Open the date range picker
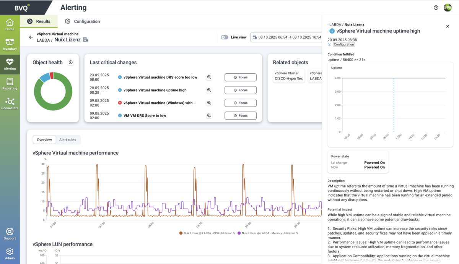This screenshot has width=459, height=264. click(x=287, y=37)
